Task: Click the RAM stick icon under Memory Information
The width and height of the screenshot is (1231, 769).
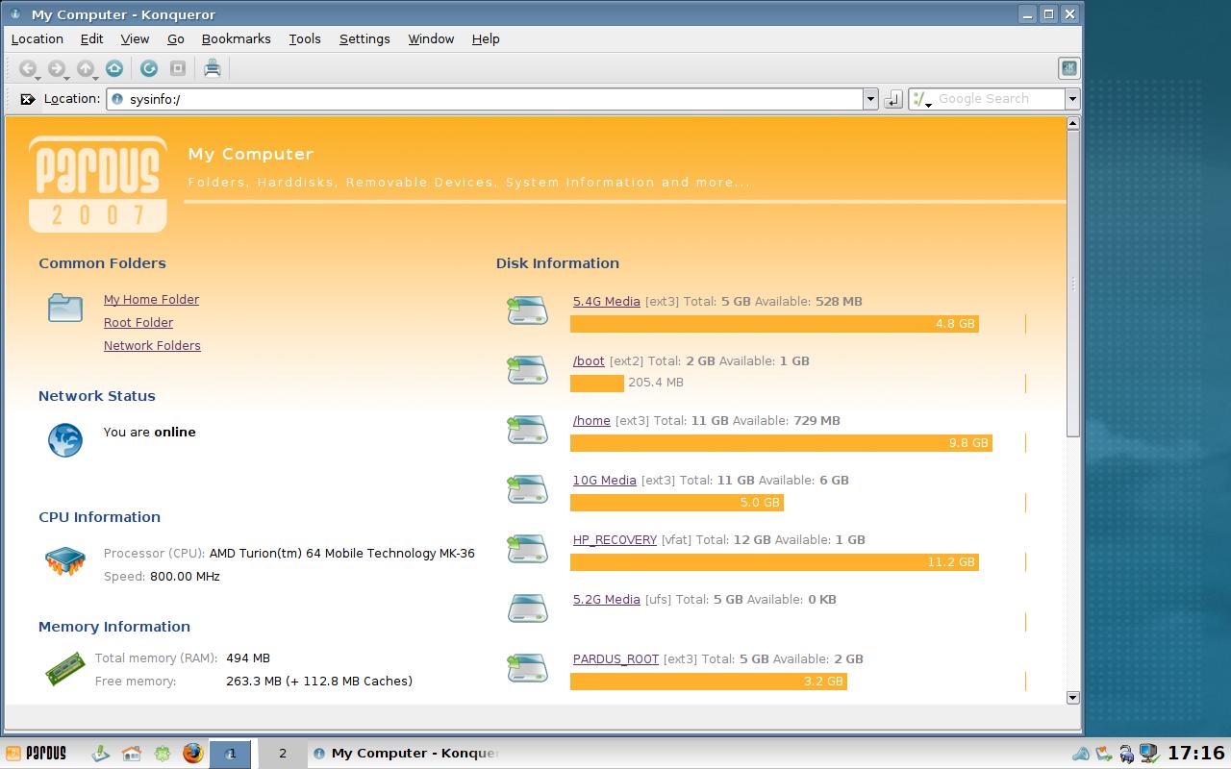Action: point(65,669)
